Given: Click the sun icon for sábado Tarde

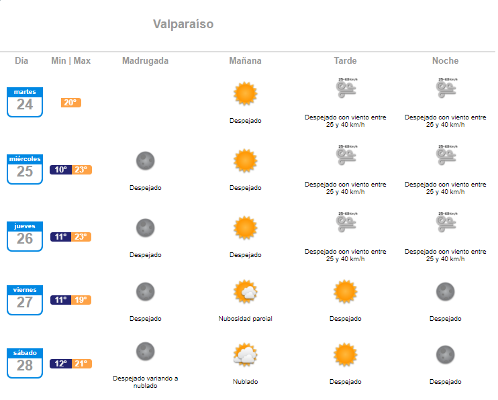Looking at the screenshot, I should click(346, 354).
